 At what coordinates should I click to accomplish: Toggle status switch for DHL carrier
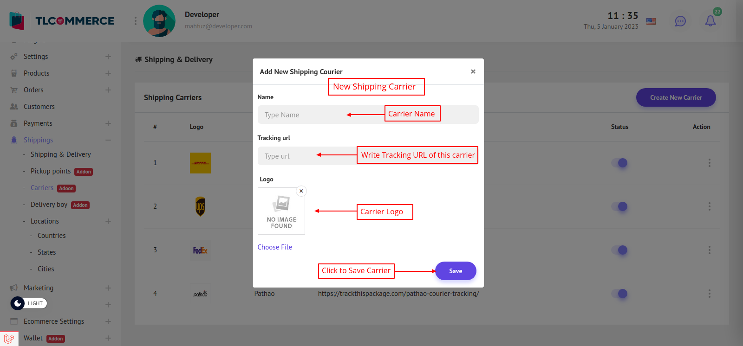[x=619, y=163]
